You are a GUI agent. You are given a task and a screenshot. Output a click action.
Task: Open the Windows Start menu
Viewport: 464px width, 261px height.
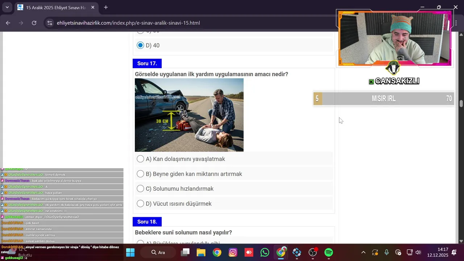point(130,252)
